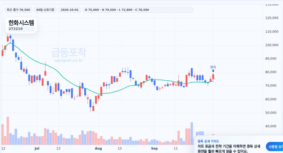283x153 pixels.
Task: Click the 11 date label after Sep
Action: coord(176,149)
